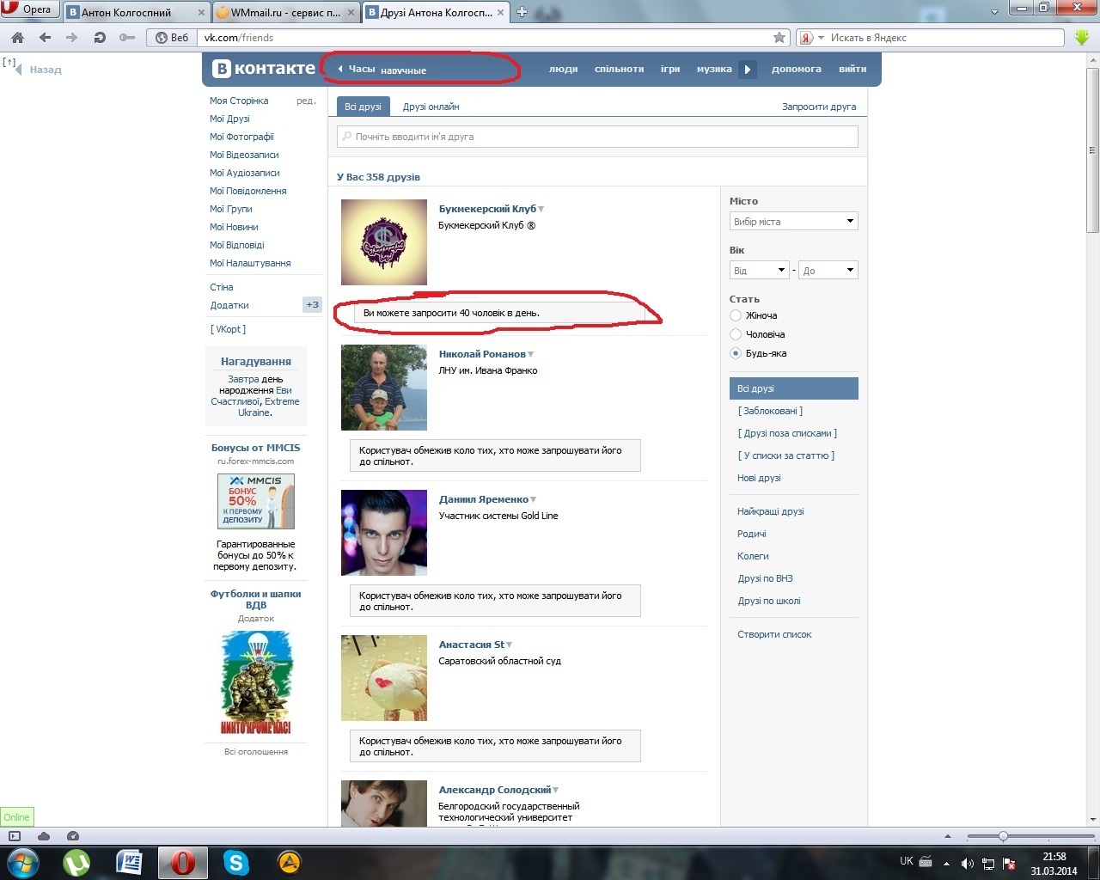Open Мої Повідомлення in sidebar
This screenshot has height=880, width=1100.
tap(248, 191)
